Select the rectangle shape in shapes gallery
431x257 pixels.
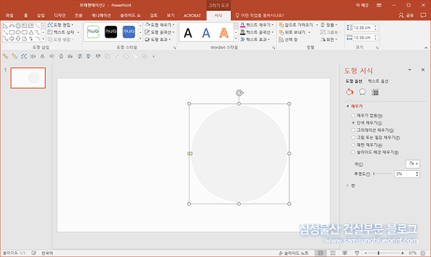(12, 32)
